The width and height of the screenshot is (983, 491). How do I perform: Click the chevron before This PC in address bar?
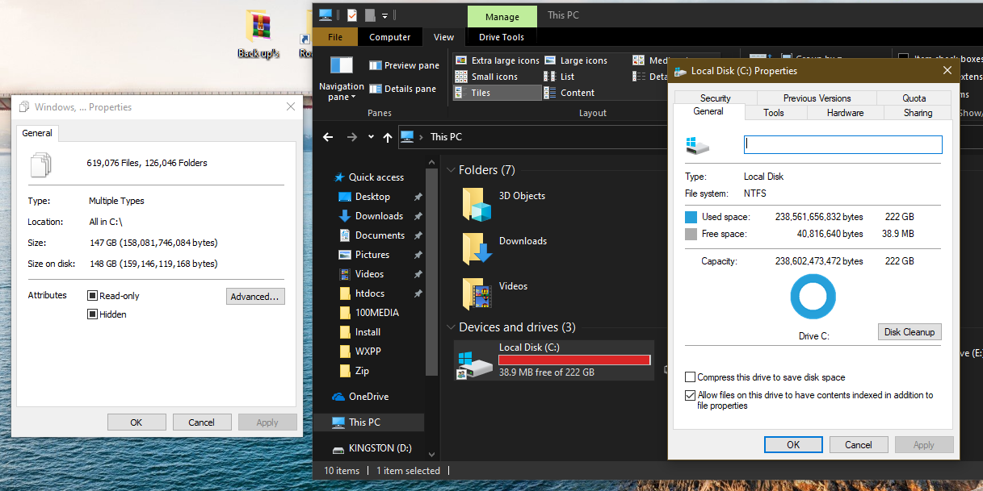[421, 137]
